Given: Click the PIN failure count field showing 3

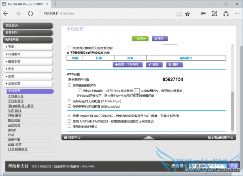Looking at the screenshot, I should click(136, 91).
